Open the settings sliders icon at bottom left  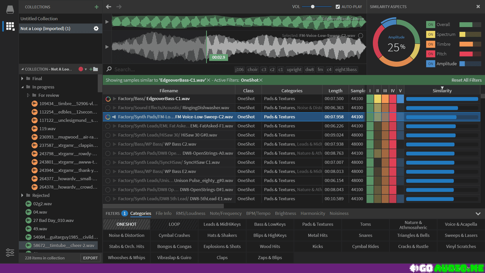click(10, 253)
